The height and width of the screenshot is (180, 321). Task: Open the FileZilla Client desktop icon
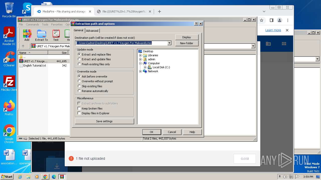[9, 83]
